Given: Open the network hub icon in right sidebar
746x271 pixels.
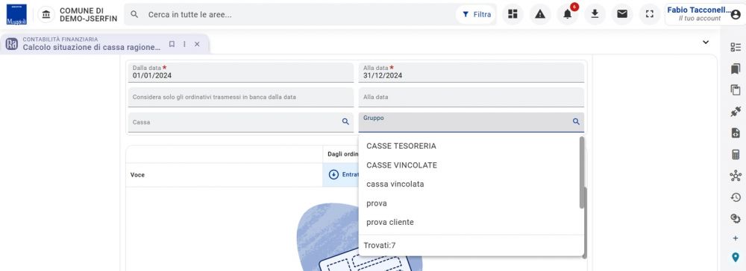Looking at the screenshot, I should coord(736,176).
